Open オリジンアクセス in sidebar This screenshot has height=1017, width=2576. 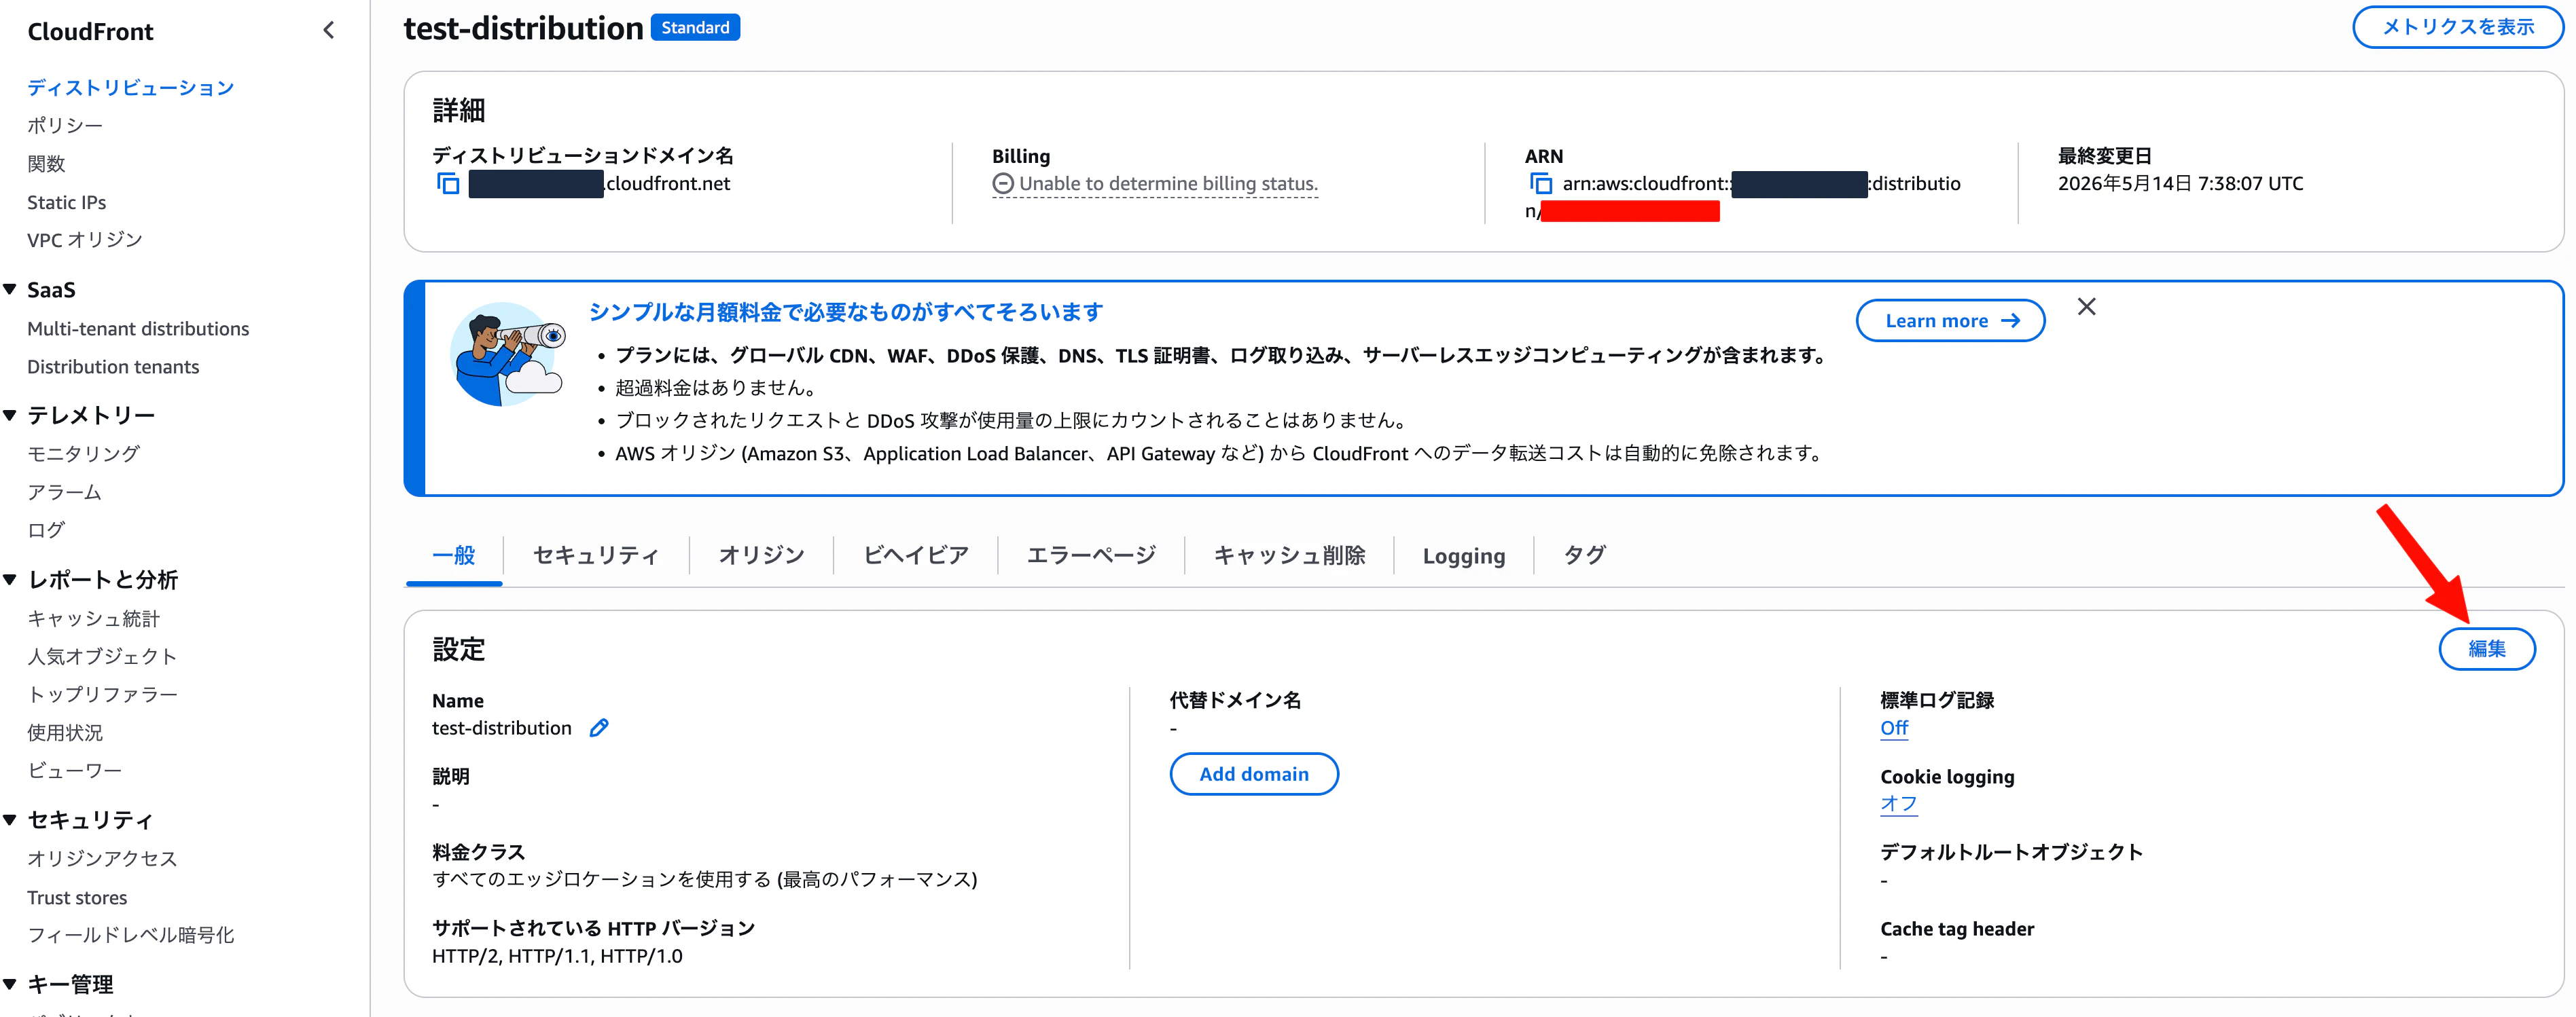tap(103, 859)
